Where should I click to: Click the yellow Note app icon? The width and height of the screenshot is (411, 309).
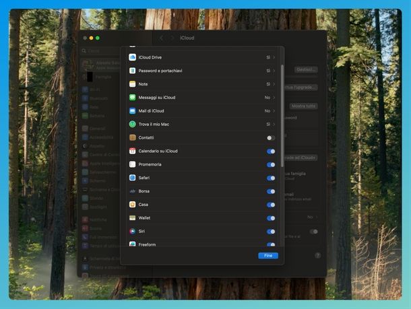tap(132, 83)
